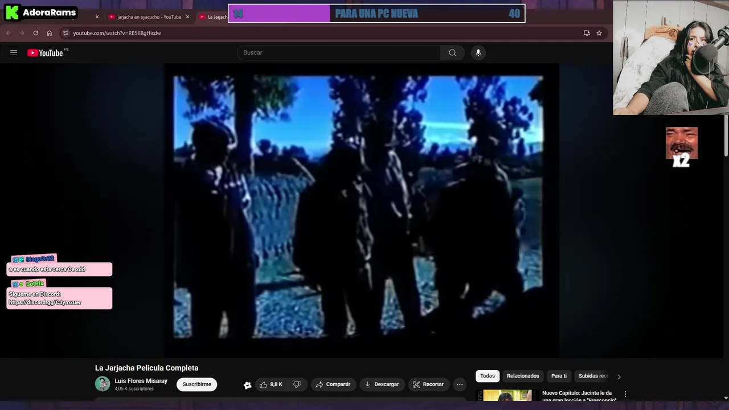Focus the Buscar search field
The height and width of the screenshot is (410, 729).
pos(339,53)
